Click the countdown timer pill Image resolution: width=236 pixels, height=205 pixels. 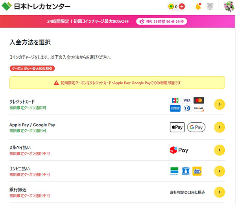(x=162, y=22)
